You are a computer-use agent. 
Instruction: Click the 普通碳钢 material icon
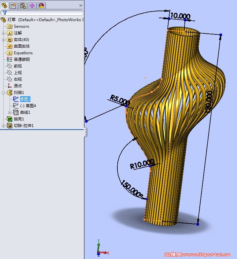point(9,60)
